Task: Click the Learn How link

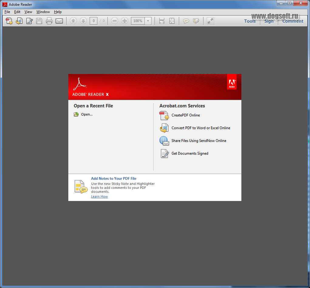Action: tap(100, 197)
